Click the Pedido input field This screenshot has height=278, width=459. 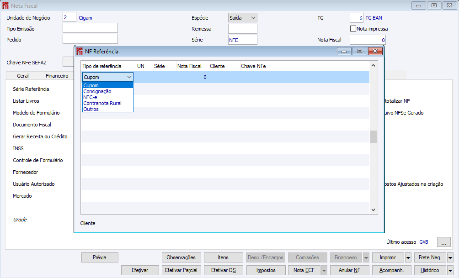tap(90, 39)
